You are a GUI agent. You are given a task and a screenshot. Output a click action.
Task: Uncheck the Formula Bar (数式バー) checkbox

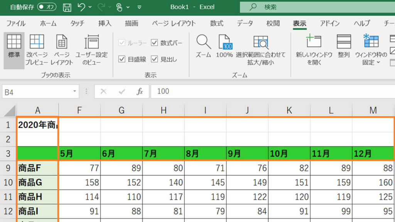click(x=155, y=43)
